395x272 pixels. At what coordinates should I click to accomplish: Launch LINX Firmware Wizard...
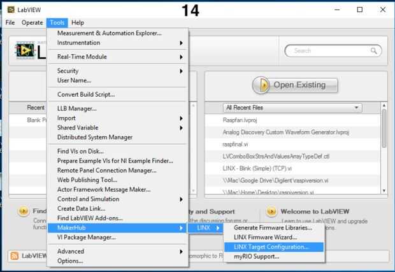pyautogui.click(x=274, y=238)
